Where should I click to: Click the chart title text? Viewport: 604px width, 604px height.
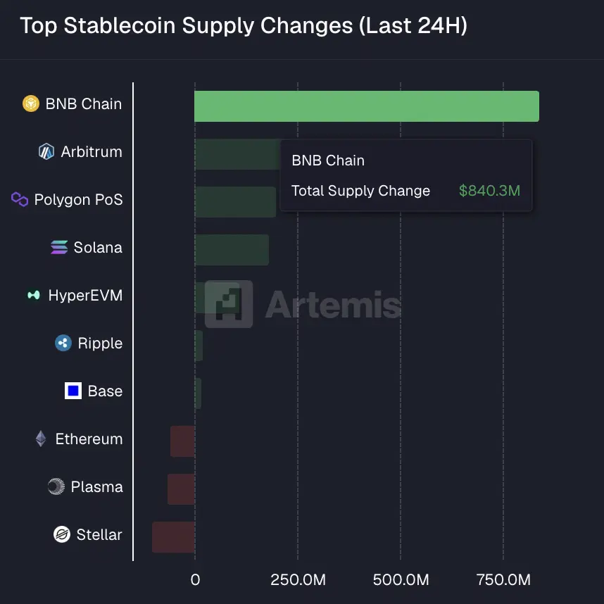tap(244, 26)
